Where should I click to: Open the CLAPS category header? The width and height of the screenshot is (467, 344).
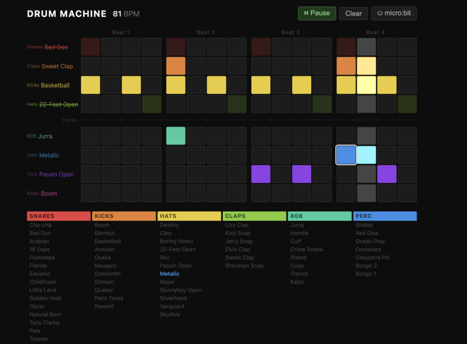click(x=255, y=216)
